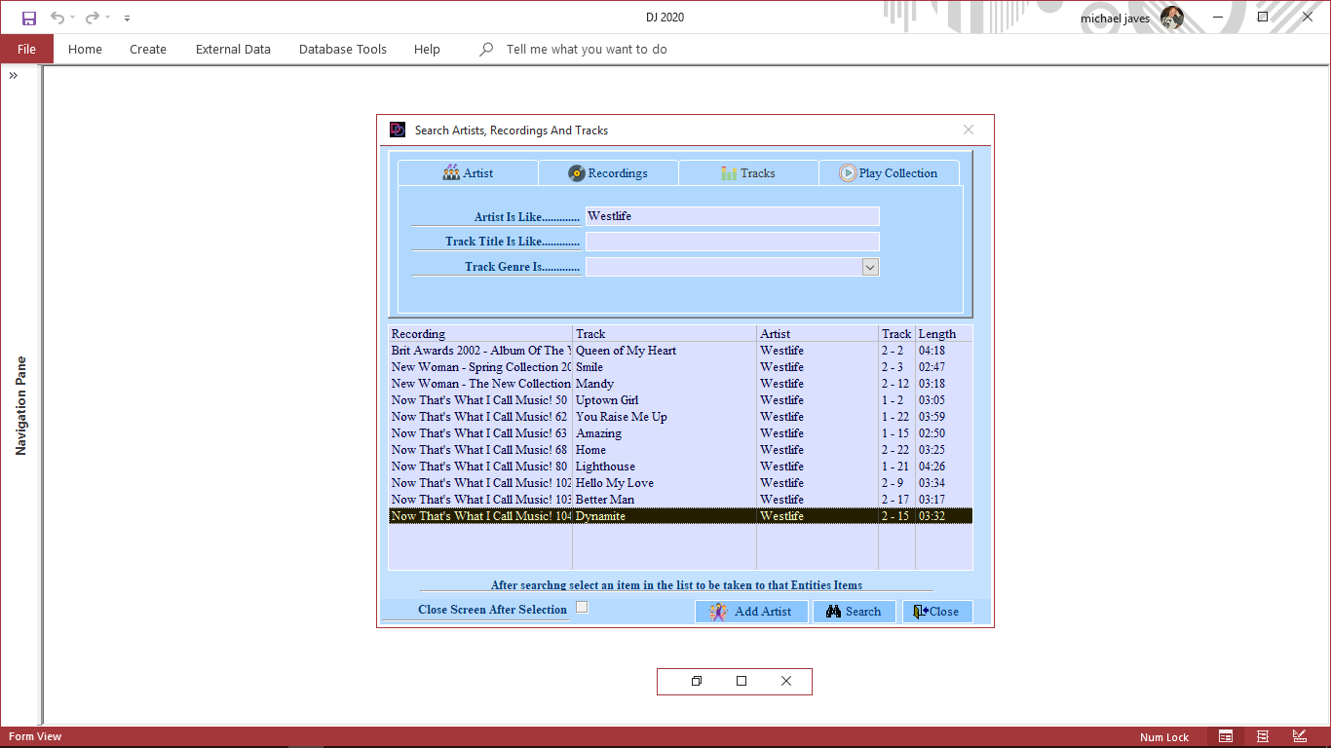This screenshot has height=748, width=1331.
Task: Restore the minimized window below the dialog
Action: [x=697, y=681]
